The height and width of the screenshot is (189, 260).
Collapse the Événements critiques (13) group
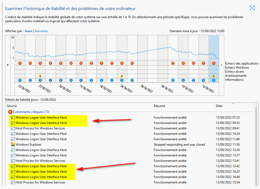(x=10, y=112)
